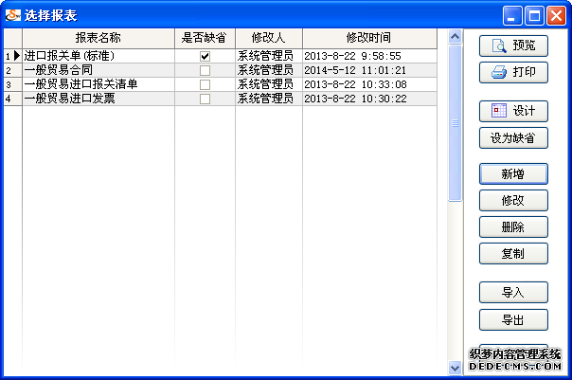This screenshot has height=380, width=572.
Task: Click the 新增 button
Action: pyautogui.click(x=513, y=173)
